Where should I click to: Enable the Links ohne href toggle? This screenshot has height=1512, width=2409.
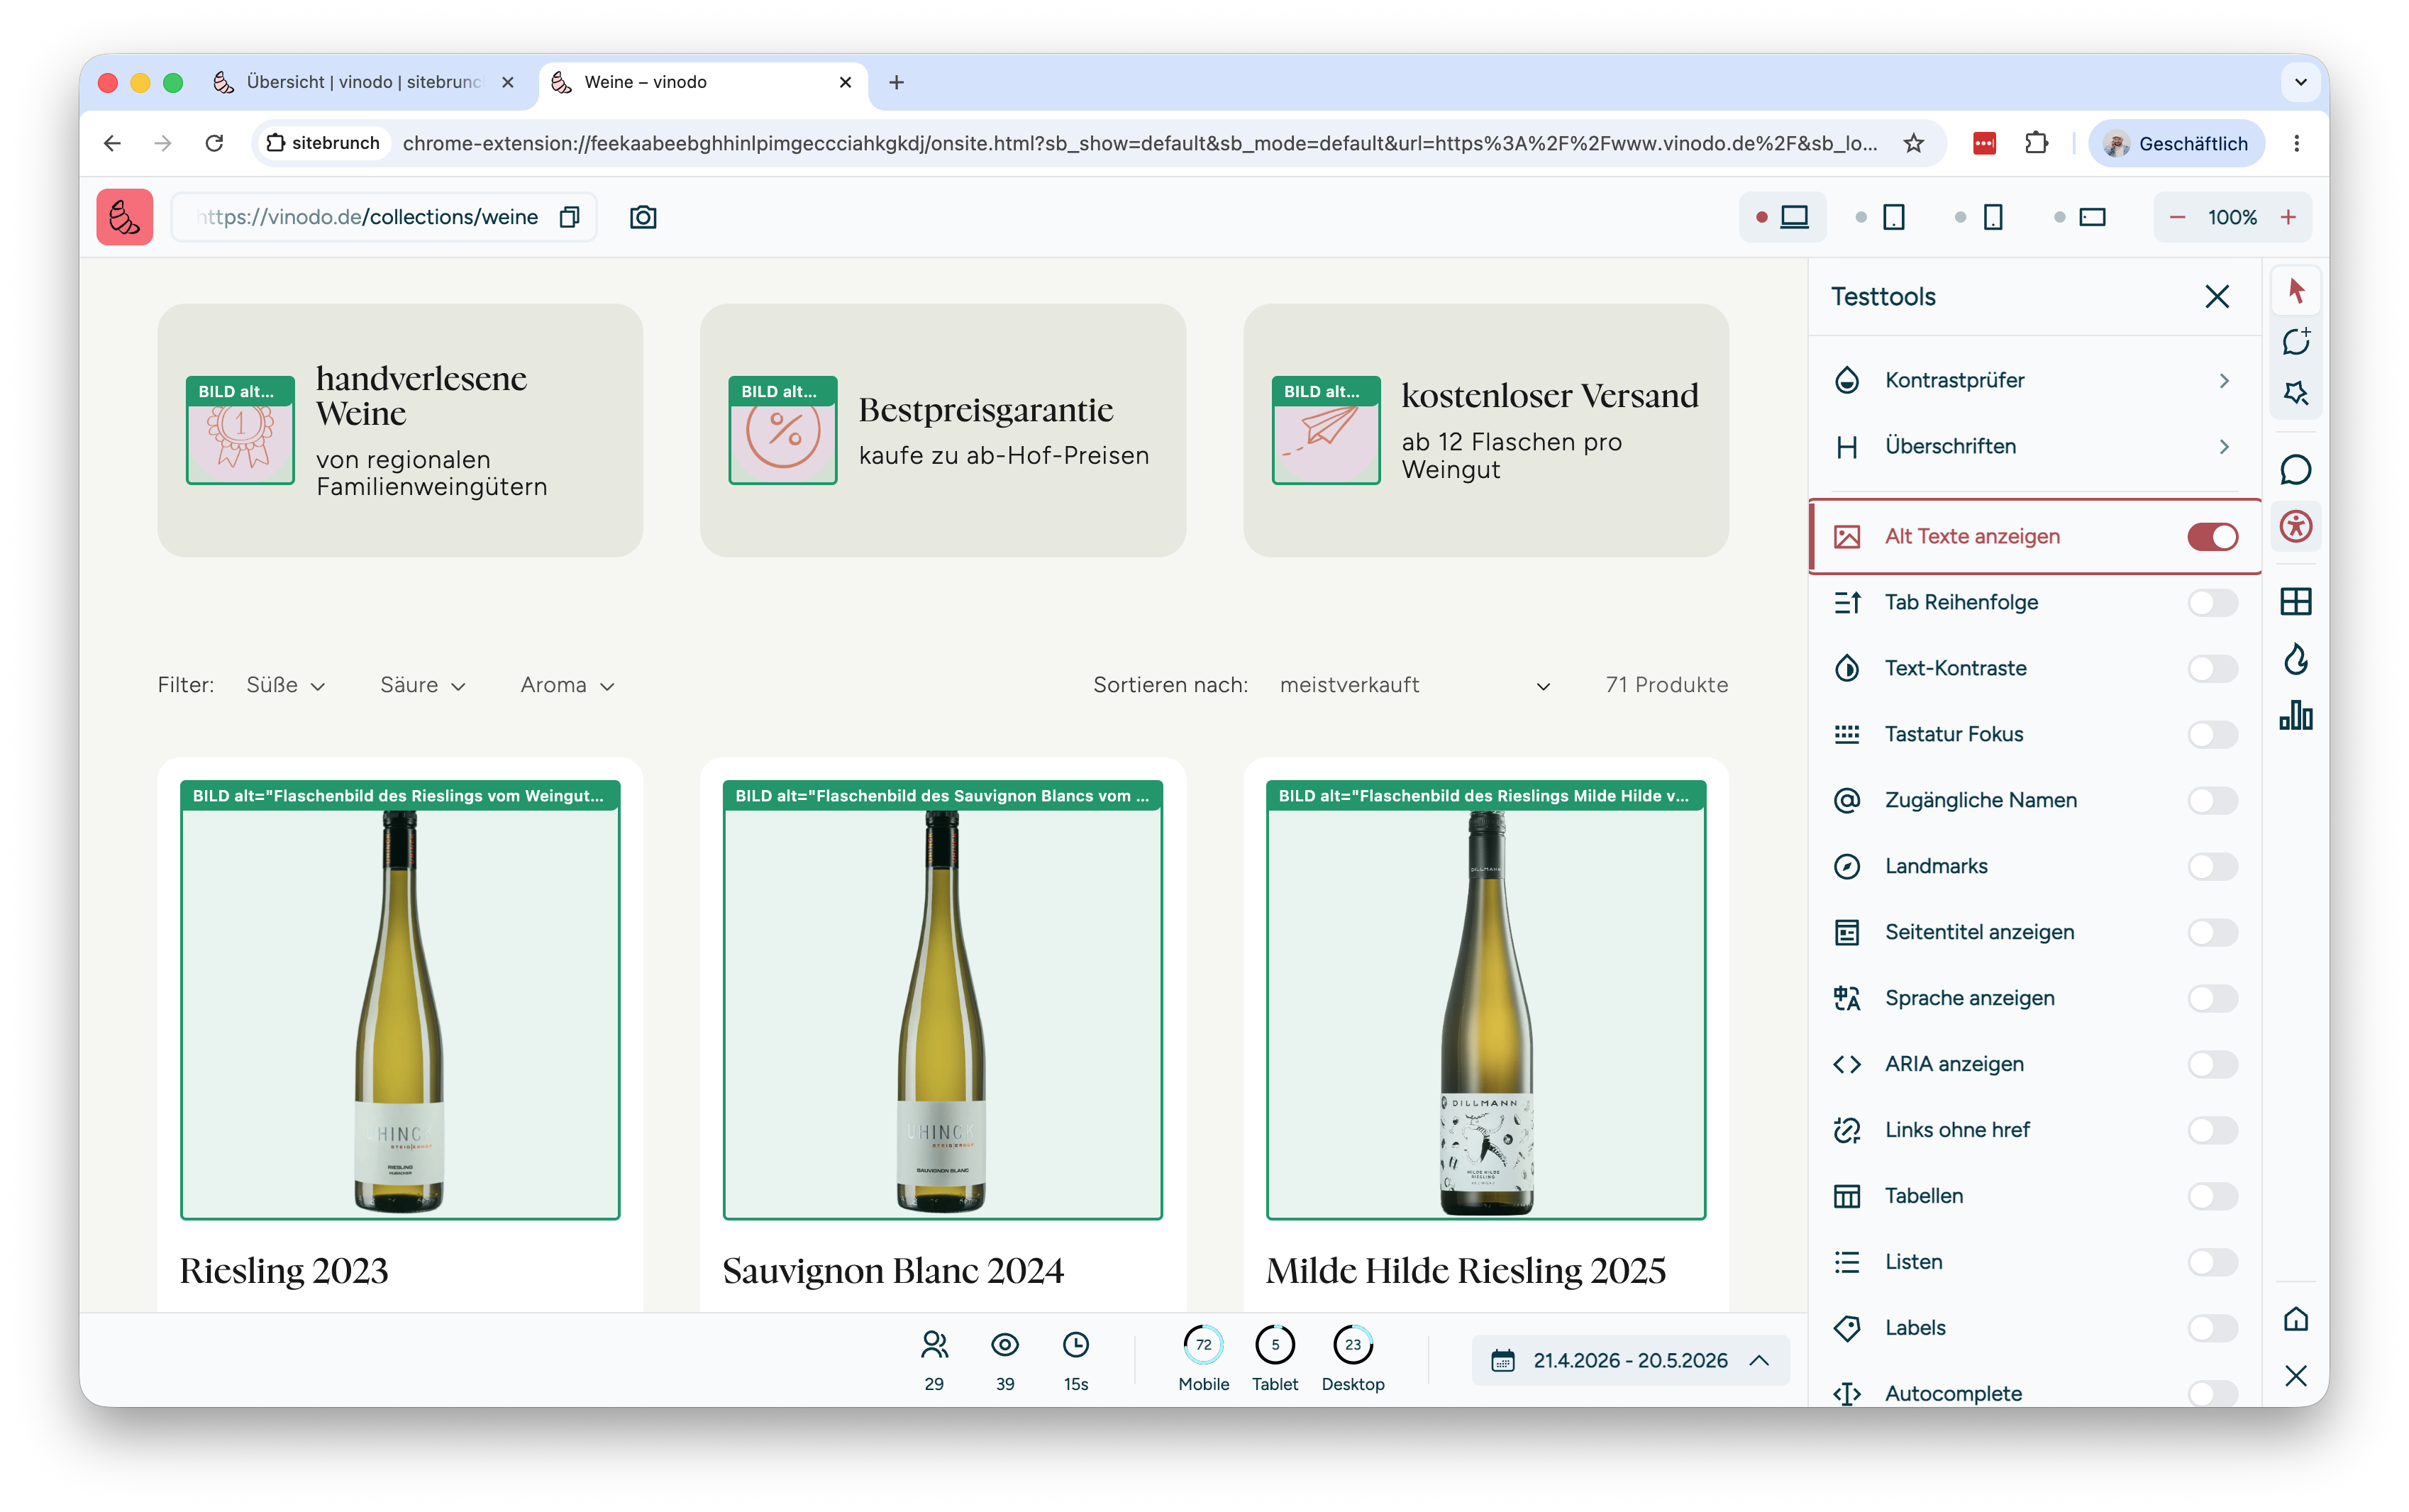click(x=2212, y=1131)
